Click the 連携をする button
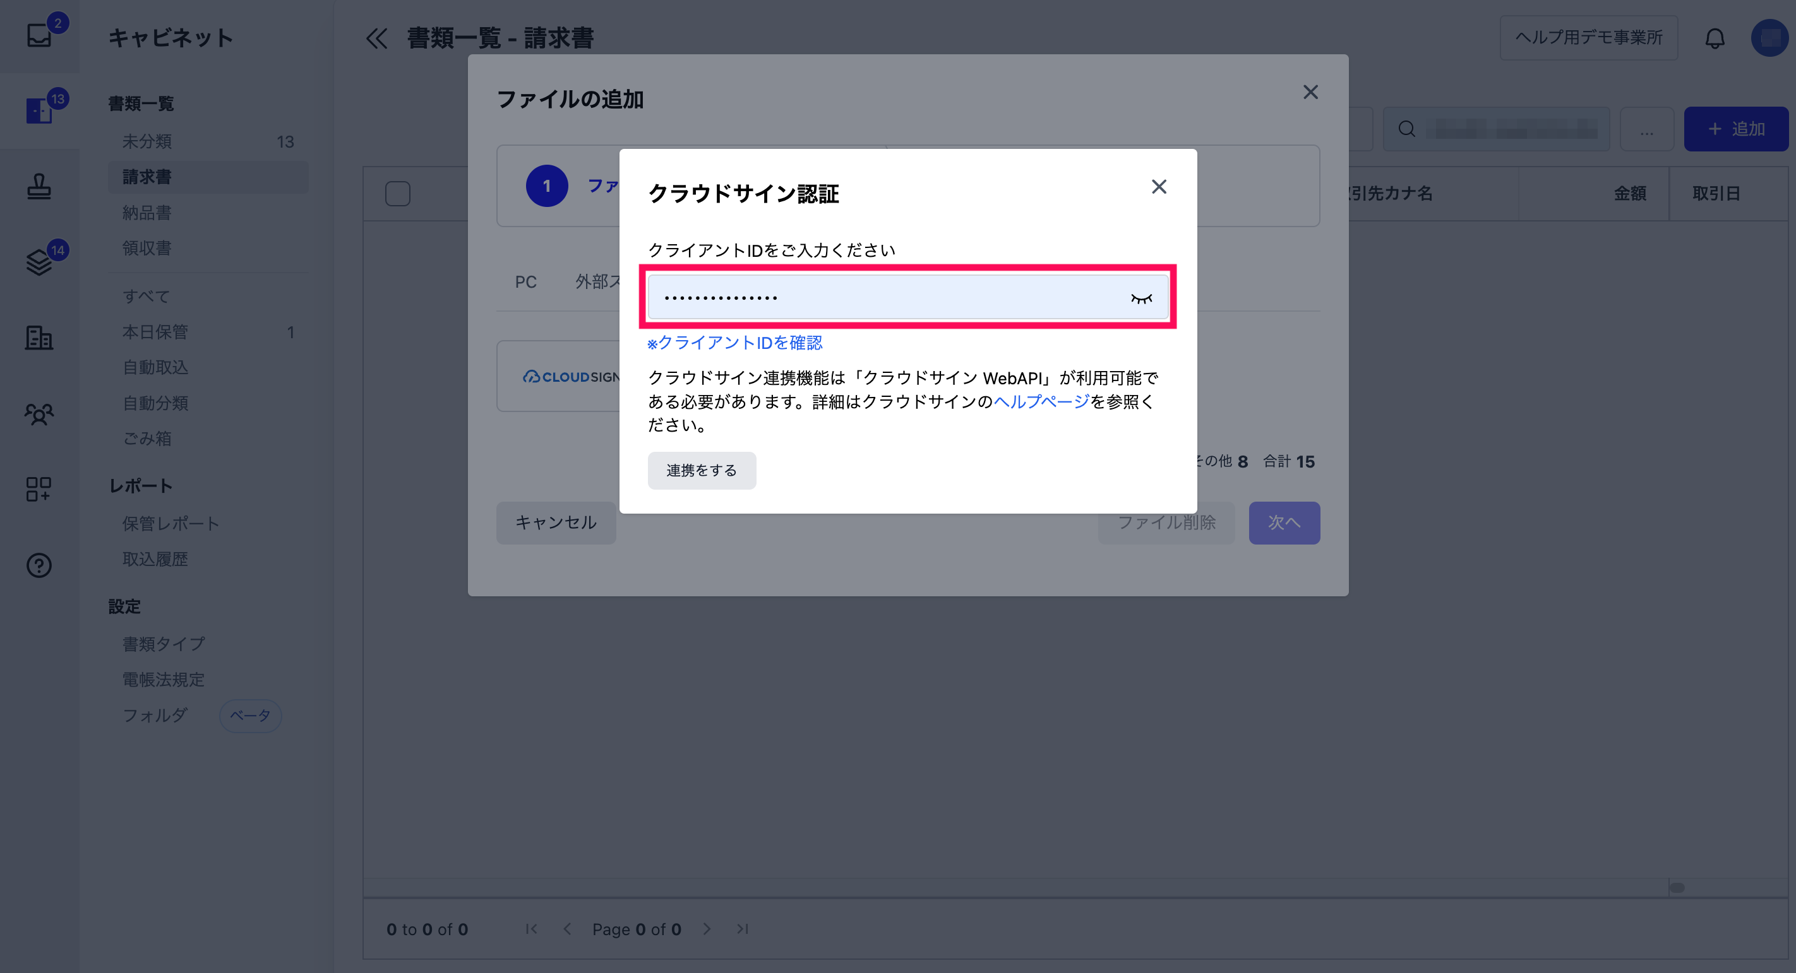 pyautogui.click(x=702, y=470)
